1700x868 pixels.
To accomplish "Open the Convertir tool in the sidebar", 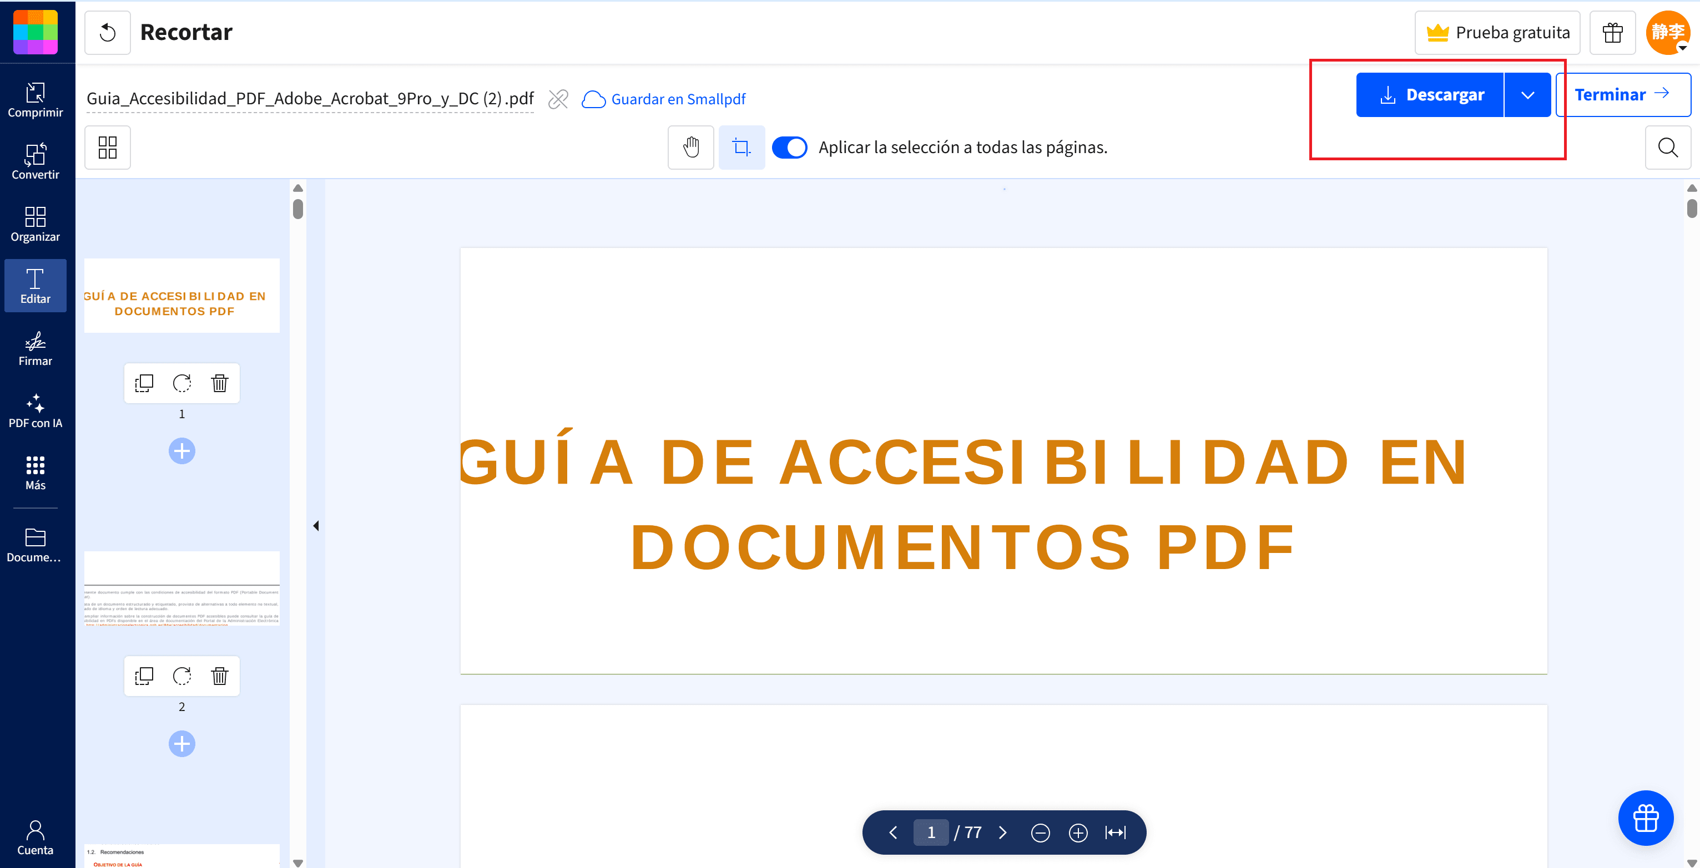I will pyautogui.click(x=35, y=161).
